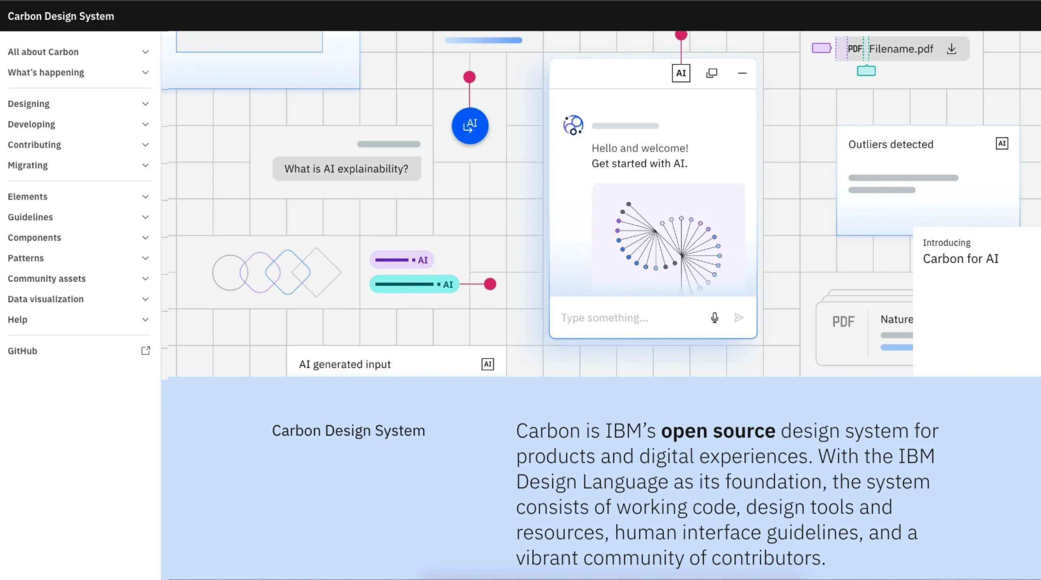
Task: Click the AI label on Outliers detected card
Action: [1002, 143]
